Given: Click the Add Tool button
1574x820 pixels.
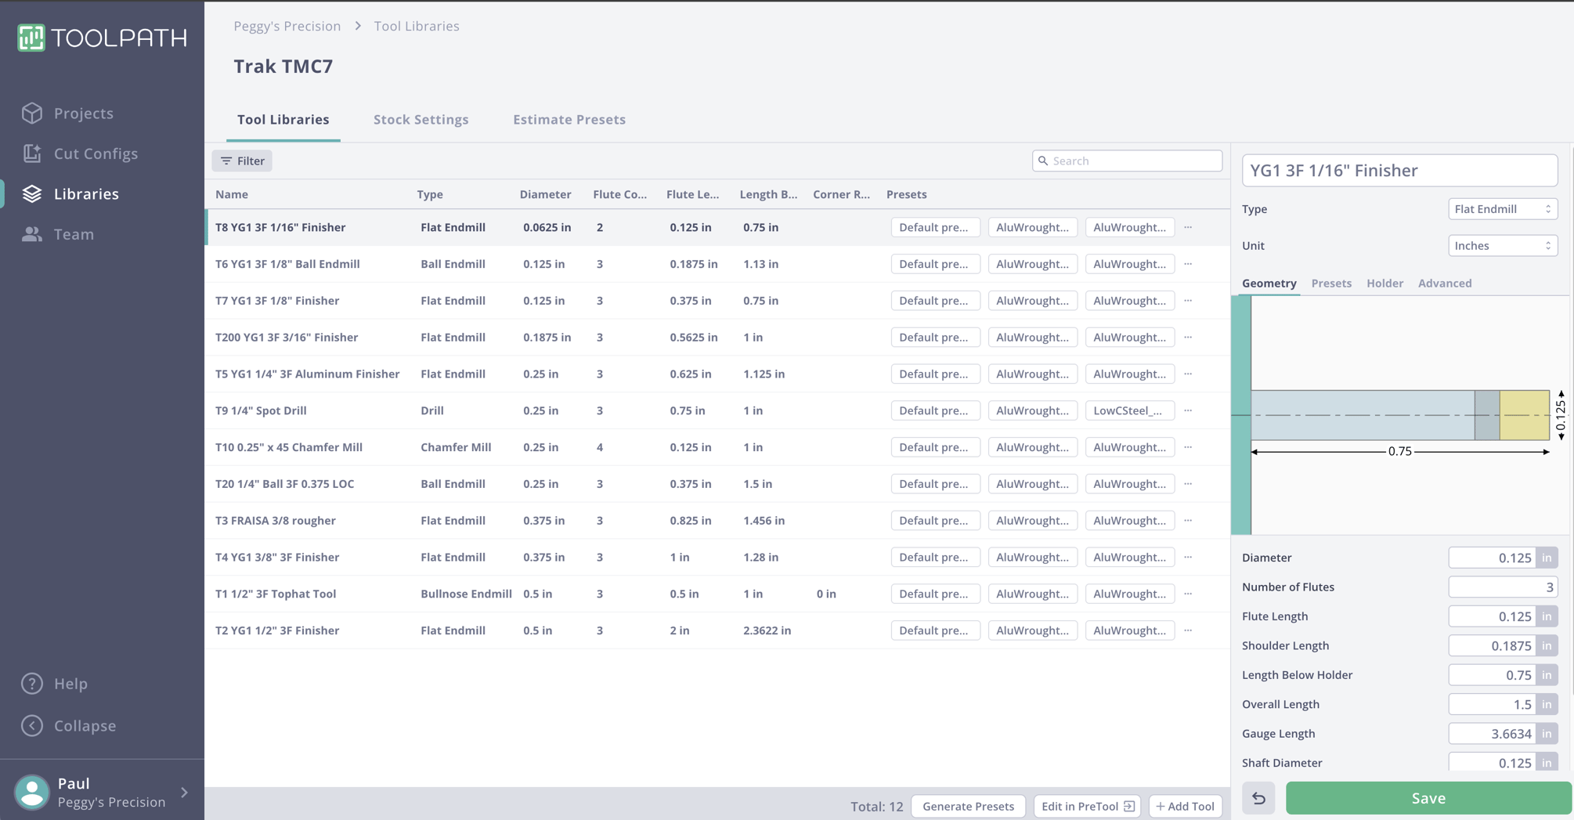Looking at the screenshot, I should coord(1185,806).
